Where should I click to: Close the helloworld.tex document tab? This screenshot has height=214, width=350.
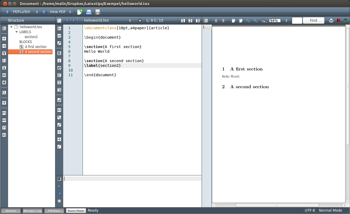click(140, 20)
